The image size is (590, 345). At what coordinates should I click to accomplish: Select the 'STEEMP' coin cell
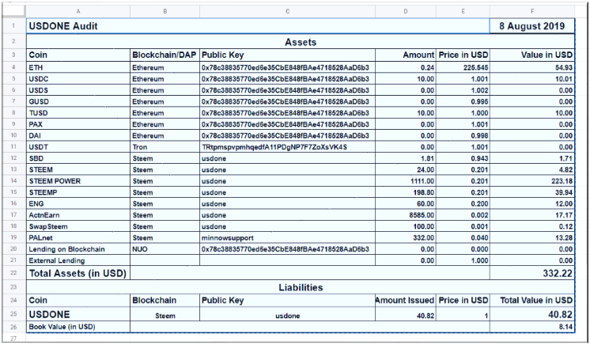click(78, 192)
